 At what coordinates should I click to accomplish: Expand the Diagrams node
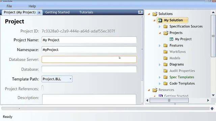click(x=160, y=65)
